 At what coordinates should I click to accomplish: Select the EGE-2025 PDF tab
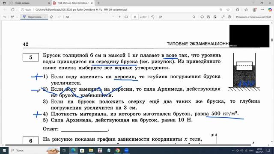click(x=73, y=3)
